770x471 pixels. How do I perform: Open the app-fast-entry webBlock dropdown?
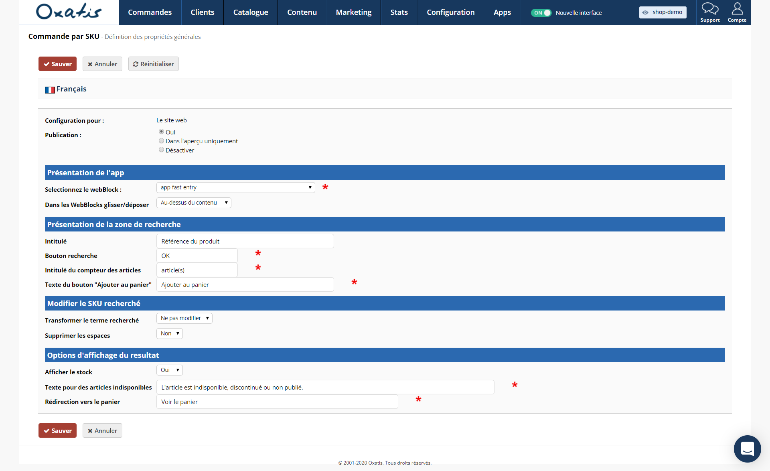click(236, 187)
